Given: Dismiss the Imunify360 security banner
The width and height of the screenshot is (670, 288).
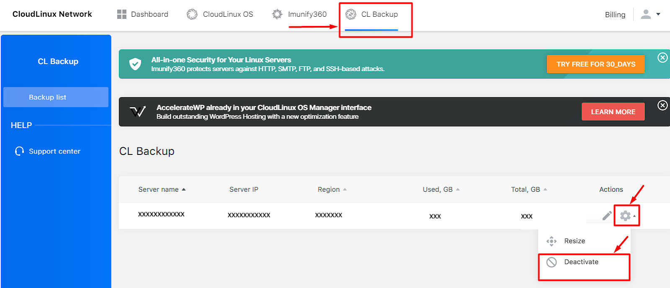Looking at the screenshot, I should tap(662, 58).
